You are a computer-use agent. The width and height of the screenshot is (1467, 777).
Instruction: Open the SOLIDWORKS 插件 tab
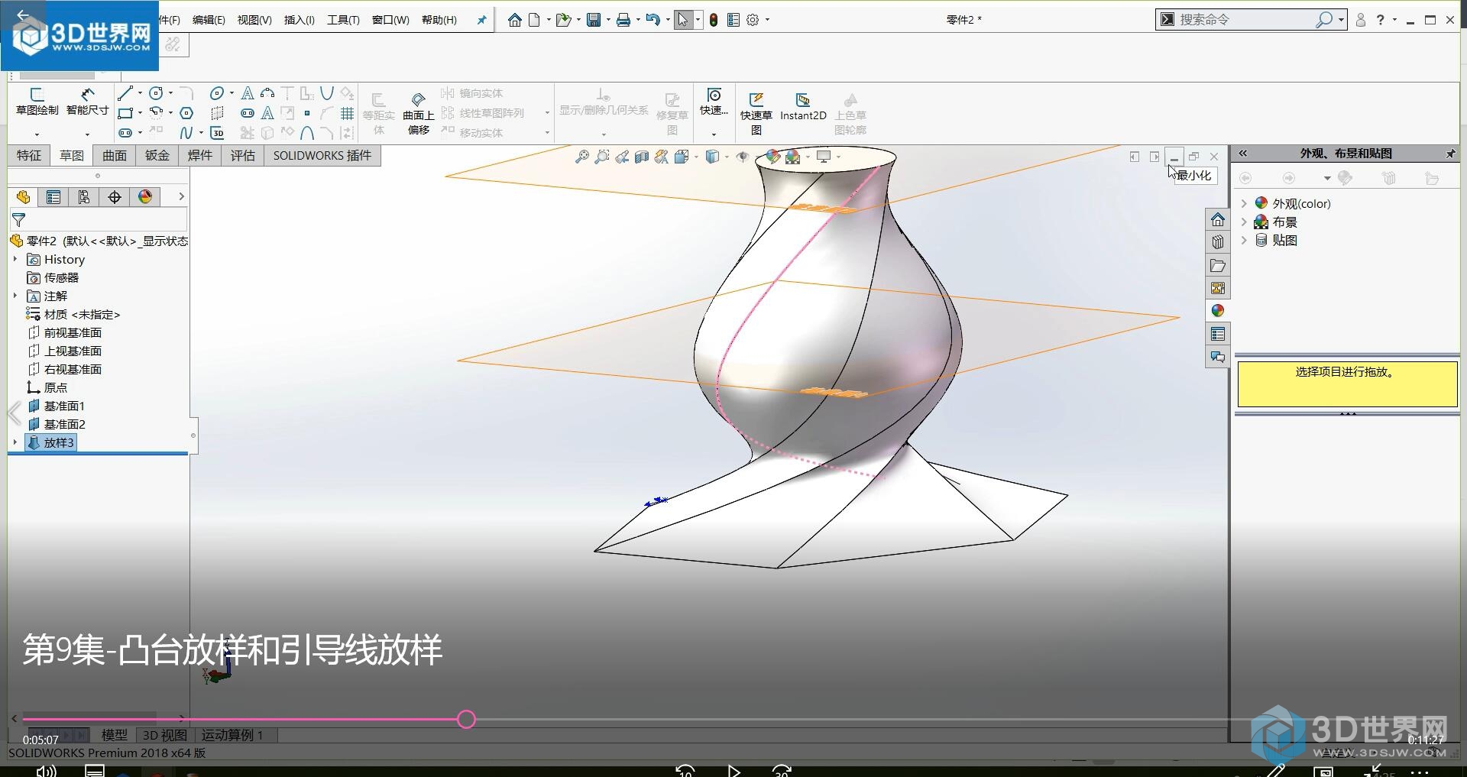point(322,156)
